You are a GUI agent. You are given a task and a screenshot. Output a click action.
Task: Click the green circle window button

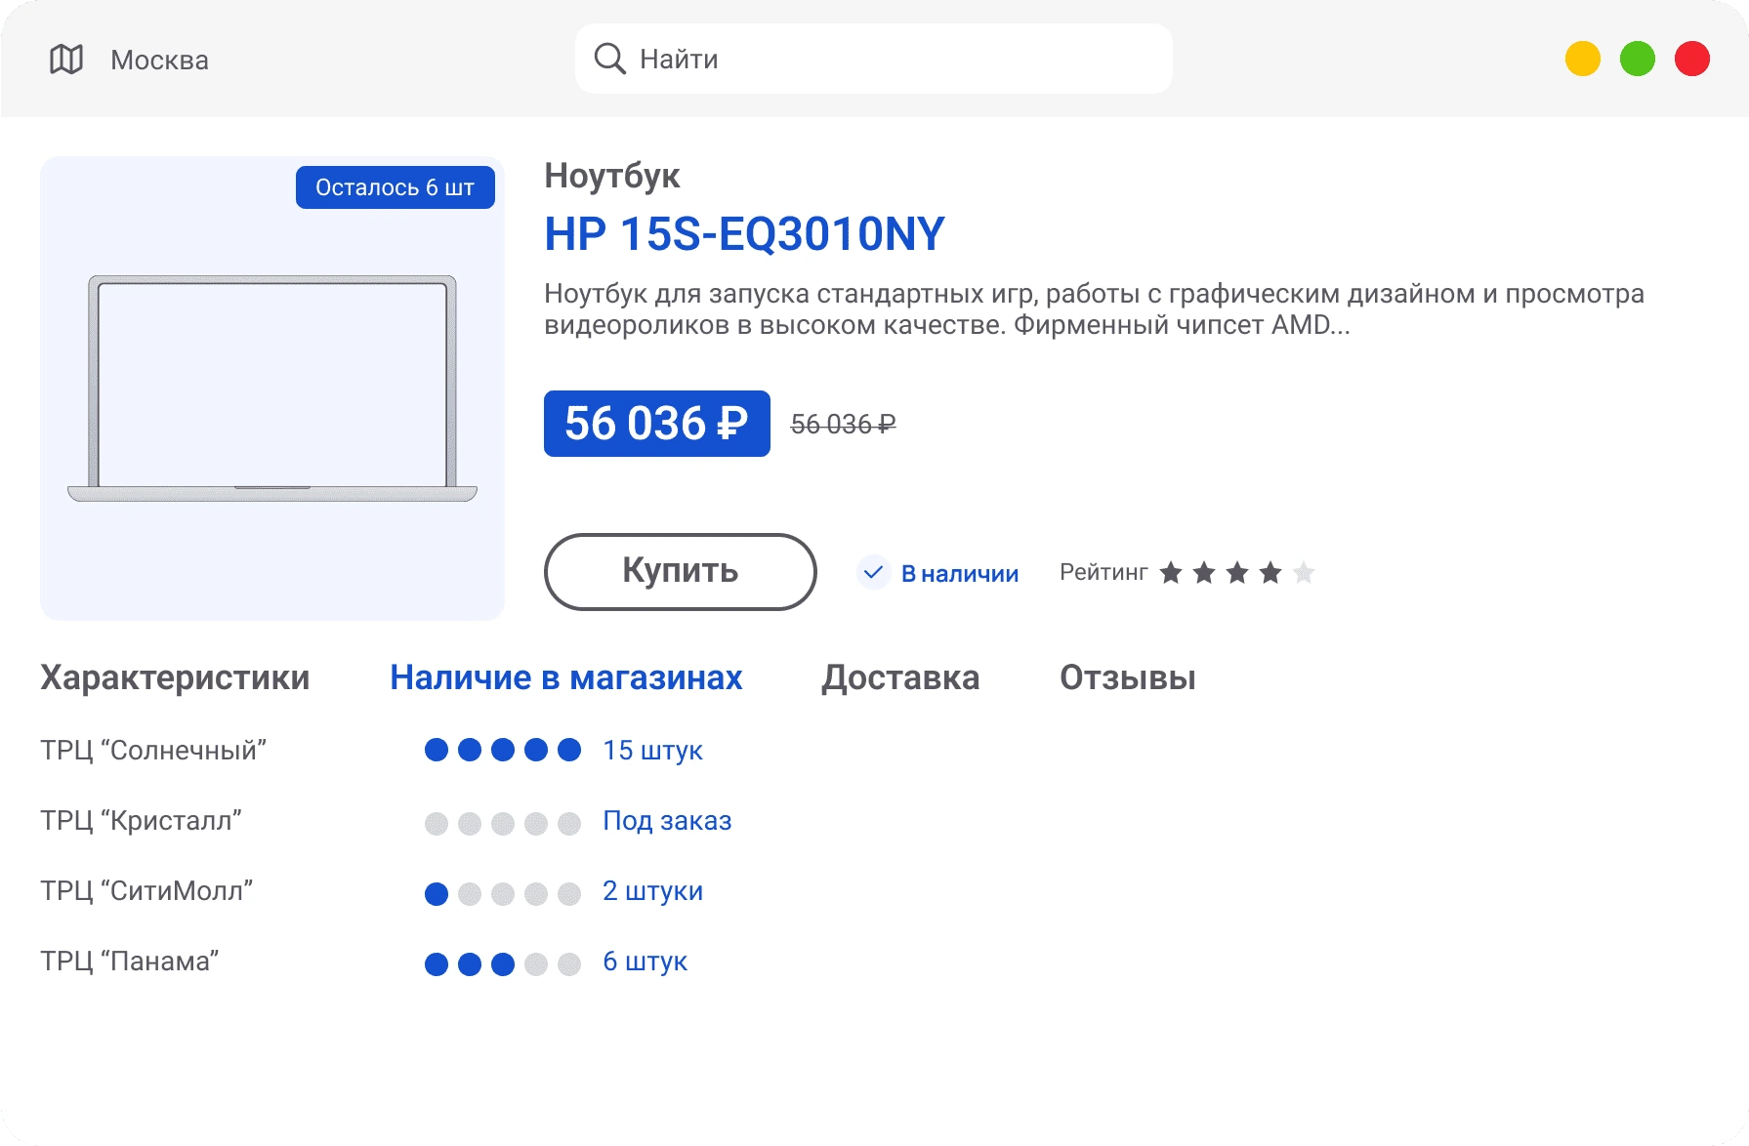[x=1637, y=59]
